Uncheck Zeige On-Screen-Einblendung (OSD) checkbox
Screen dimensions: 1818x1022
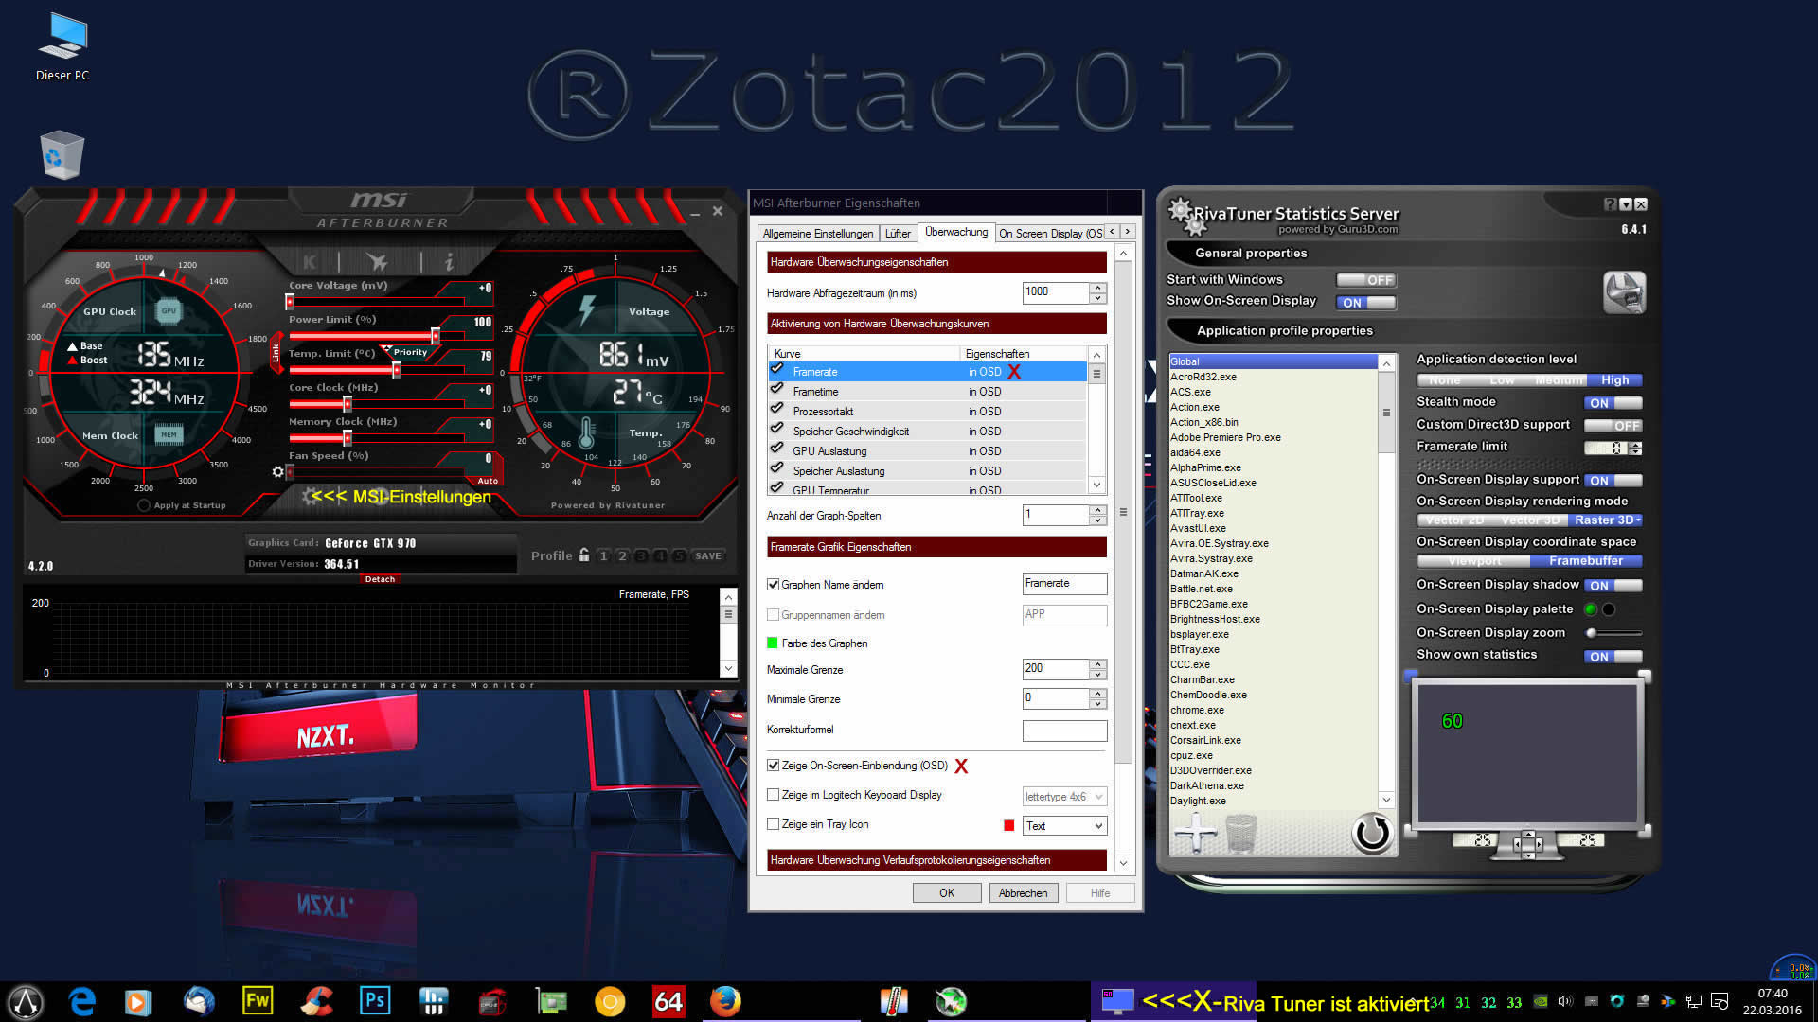click(x=774, y=766)
